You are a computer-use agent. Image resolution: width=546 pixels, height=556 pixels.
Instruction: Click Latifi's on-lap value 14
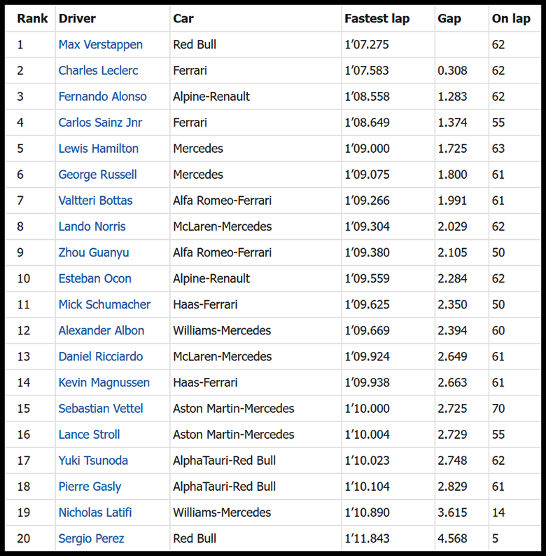[498, 513]
